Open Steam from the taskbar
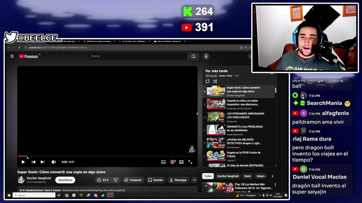Image resolution: width=362 pixels, height=203 pixels. (x=103, y=195)
